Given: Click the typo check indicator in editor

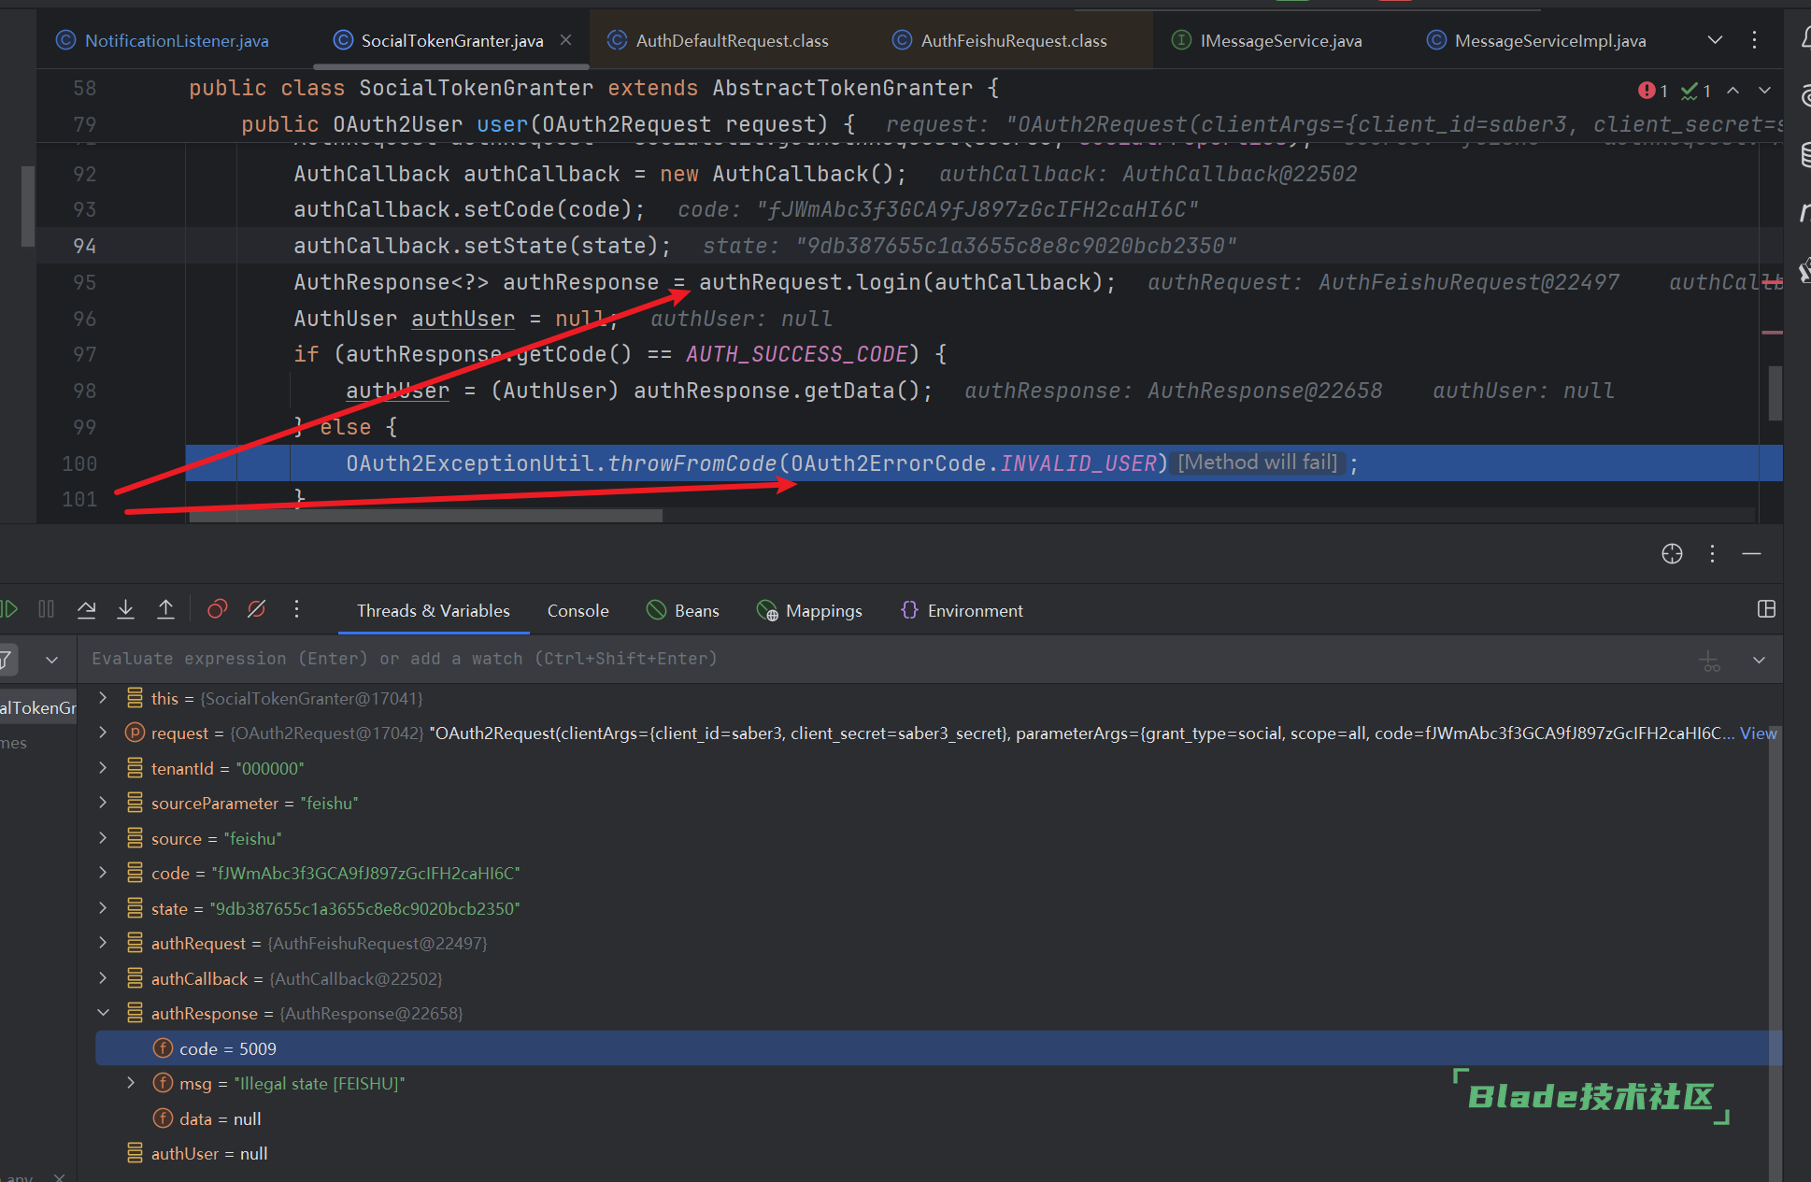Looking at the screenshot, I should pyautogui.click(x=1695, y=91).
